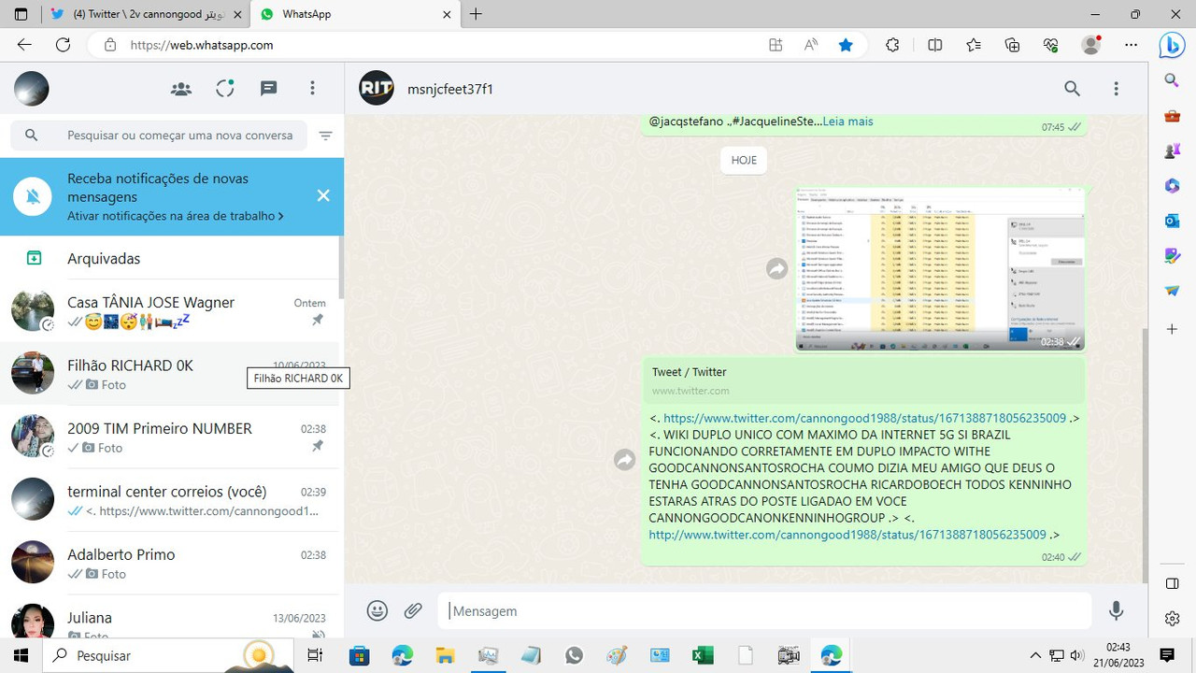Open File Explorer from taskbar
This screenshot has height=673, width=1196.
pyautogui.click(x=445, y=655)
